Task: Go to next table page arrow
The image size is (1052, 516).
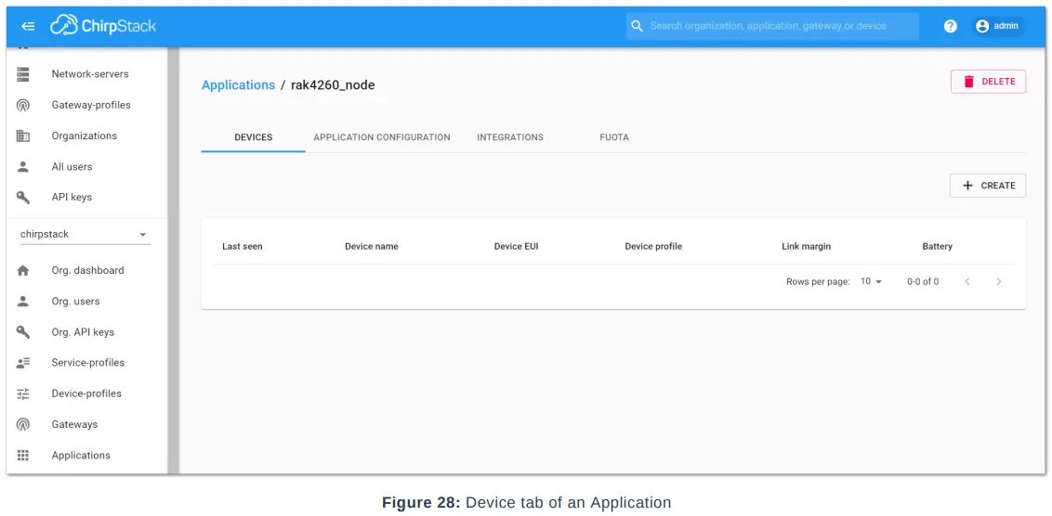Action: pos(998,281)
